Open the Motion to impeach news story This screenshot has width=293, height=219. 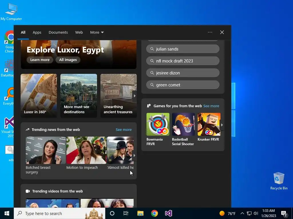point(86,153)
